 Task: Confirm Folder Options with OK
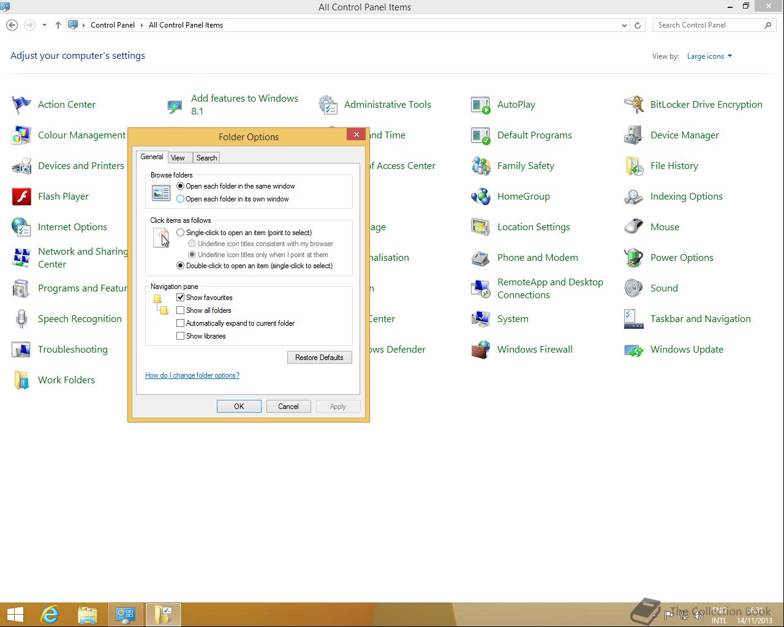point(239,407)
